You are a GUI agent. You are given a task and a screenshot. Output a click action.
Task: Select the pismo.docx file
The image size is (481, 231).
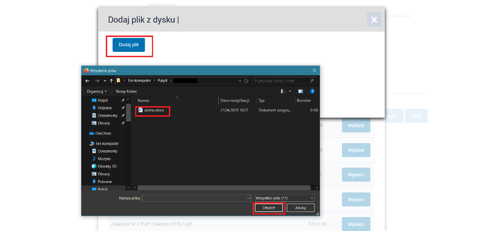[153, 110]
